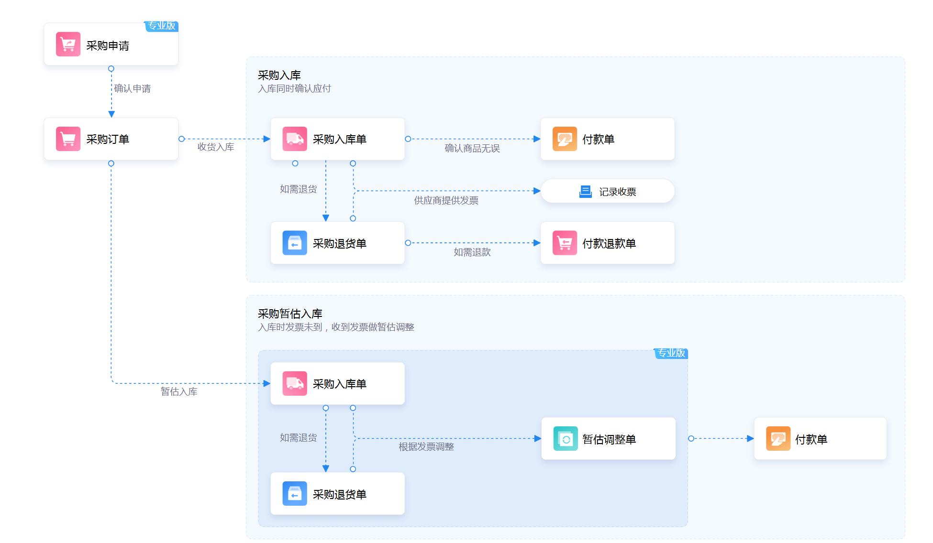Open 付款单 next to 确认商品无误
This screenshot has width=933, height=543.
[x=608, y=139]
